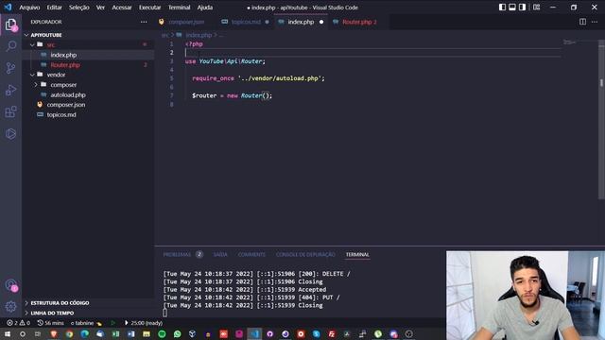Click index.php in the breadcrumb path
Image resolution: width=605 pixels, height=340 pixels.
pos(199,35)
